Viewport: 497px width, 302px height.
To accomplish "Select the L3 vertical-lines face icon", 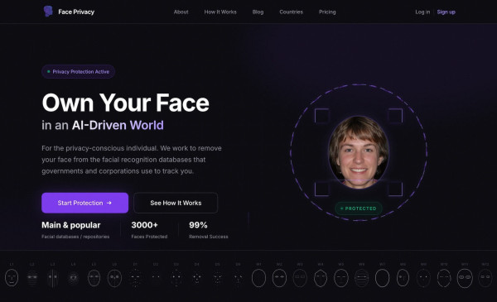I will tap(53, 278).
